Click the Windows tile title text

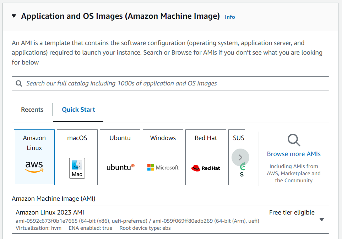(163, 138)
